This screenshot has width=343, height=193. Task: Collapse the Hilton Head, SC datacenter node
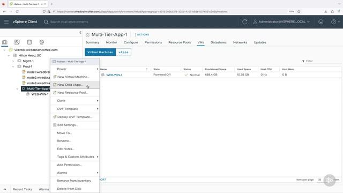[x=9, y=56]
